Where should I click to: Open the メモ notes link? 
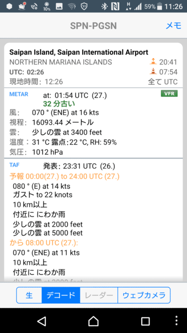173,25
